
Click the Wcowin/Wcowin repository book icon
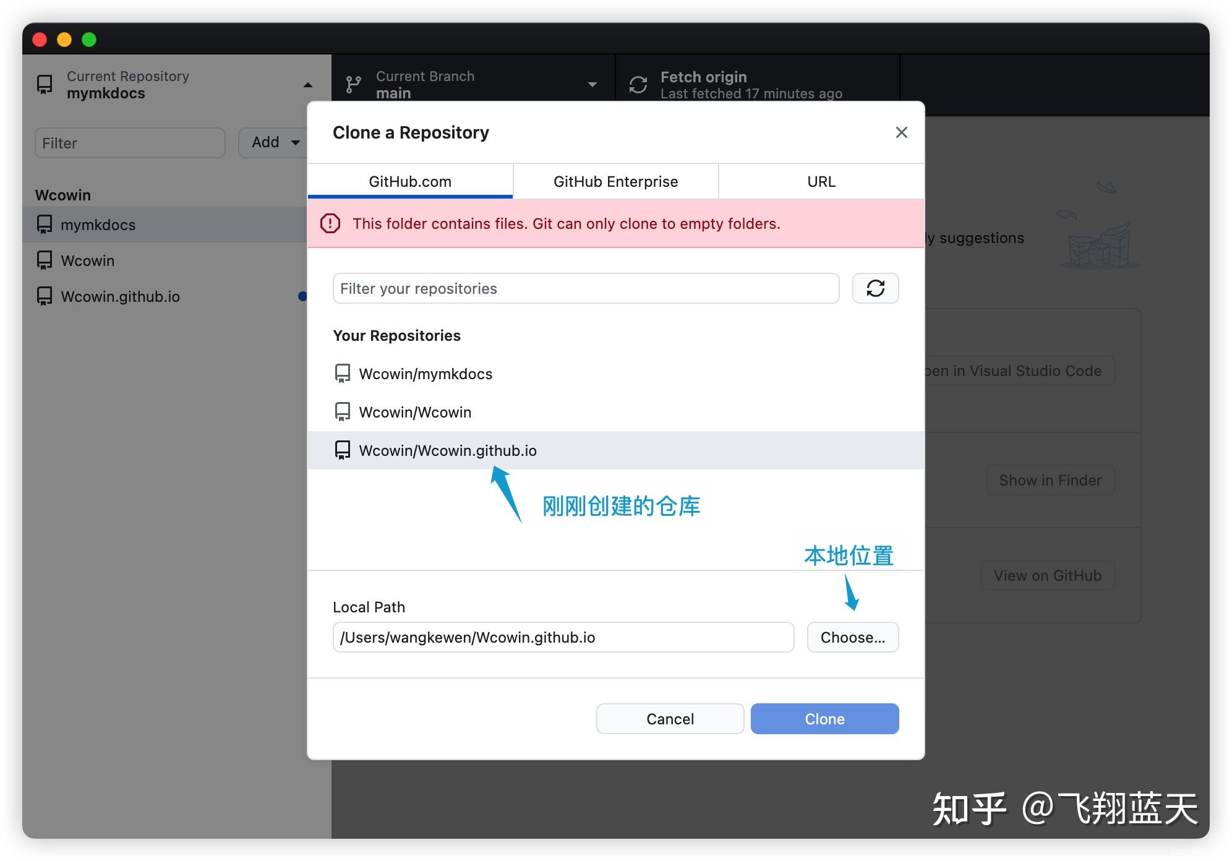click(x=343, y=411)
